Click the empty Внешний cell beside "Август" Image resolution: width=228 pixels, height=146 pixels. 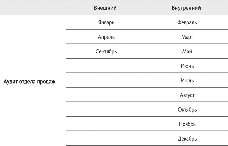point(106,95)
